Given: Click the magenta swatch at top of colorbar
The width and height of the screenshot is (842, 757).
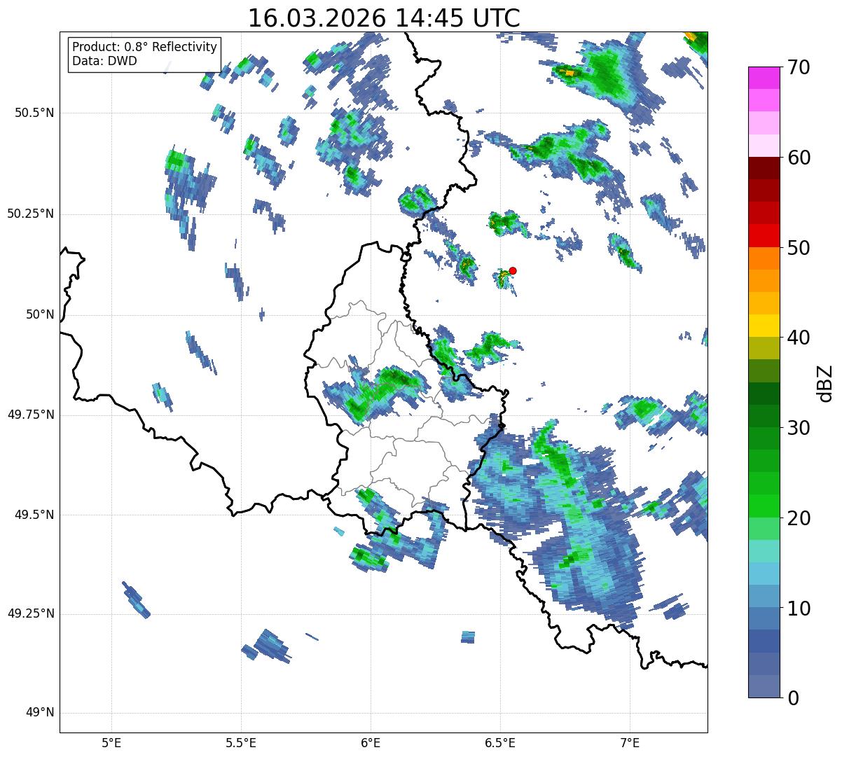Looking at the screenshot, I should click(x=764, y=78).
